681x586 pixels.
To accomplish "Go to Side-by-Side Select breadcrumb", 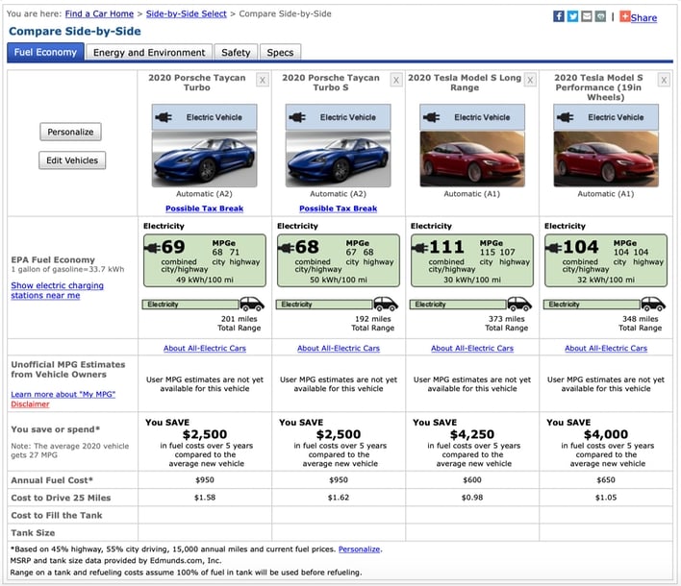I will pyautogui.click(x=187, y=13).
